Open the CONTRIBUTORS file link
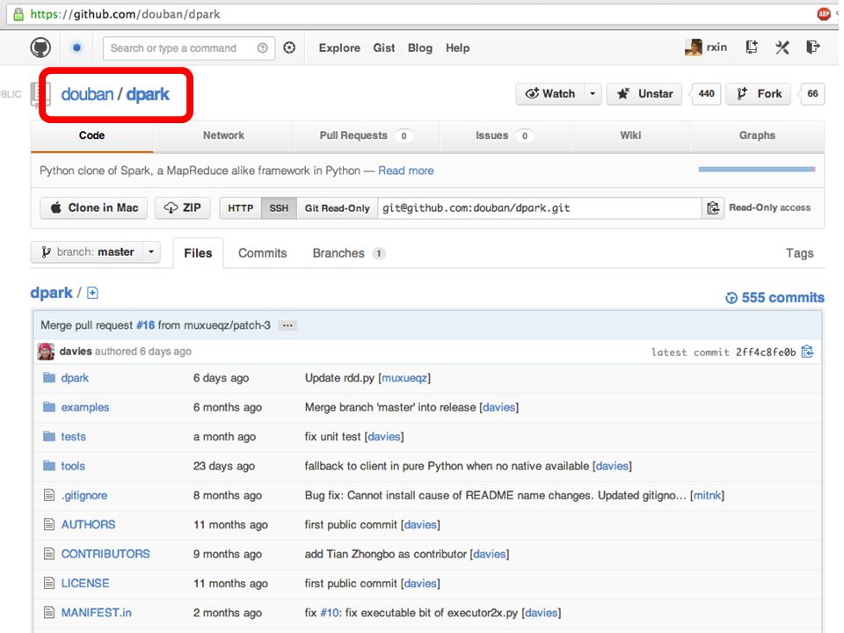The image size is (844, 633). tap(105, 553)
